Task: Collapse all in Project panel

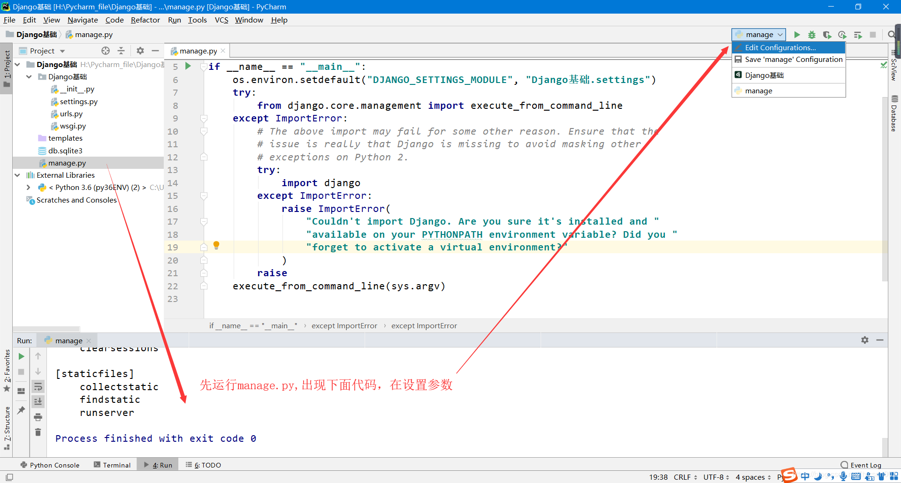Action: pos(121,51)
